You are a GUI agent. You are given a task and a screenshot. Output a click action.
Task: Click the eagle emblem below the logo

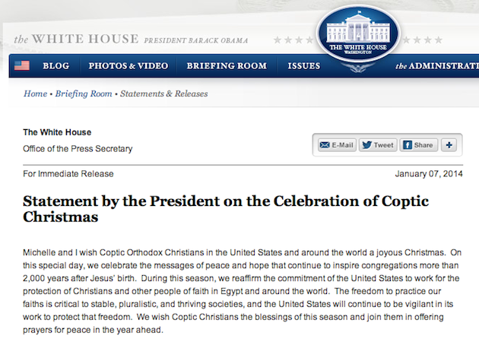(357, 68)
